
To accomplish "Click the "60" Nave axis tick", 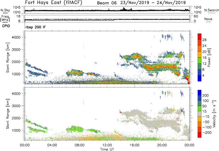I will coord(196,16).
